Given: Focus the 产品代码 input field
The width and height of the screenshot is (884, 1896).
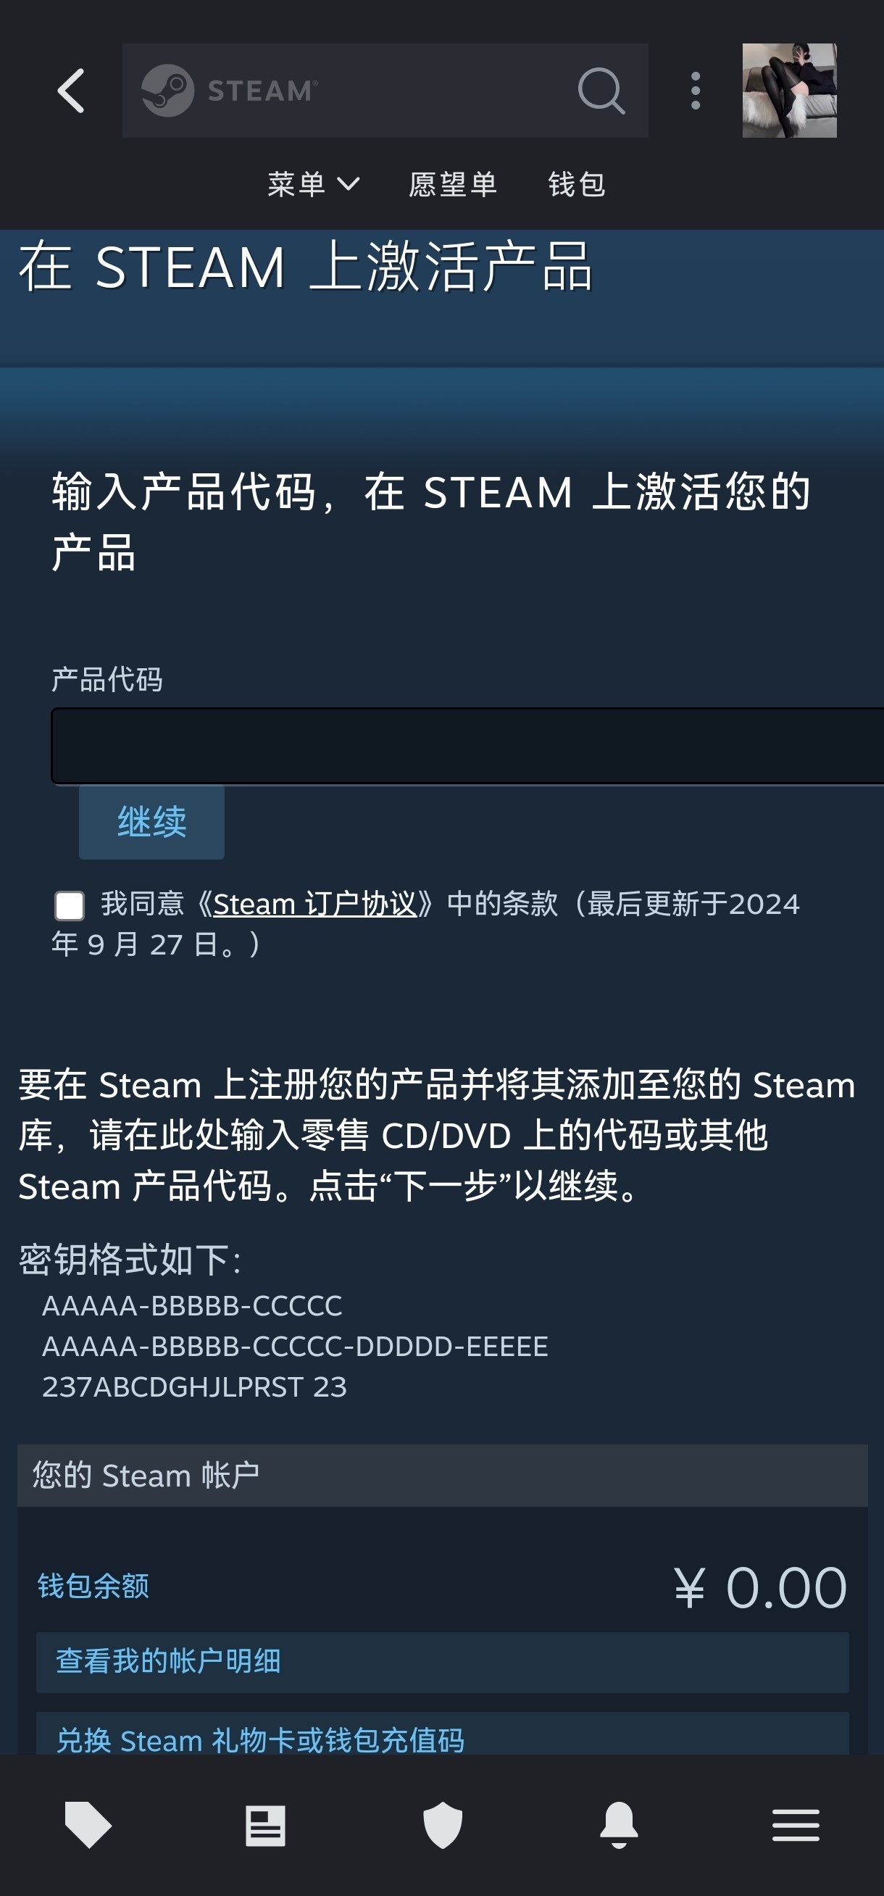Looking at the screenshot, I should click(x=467, y=747).
